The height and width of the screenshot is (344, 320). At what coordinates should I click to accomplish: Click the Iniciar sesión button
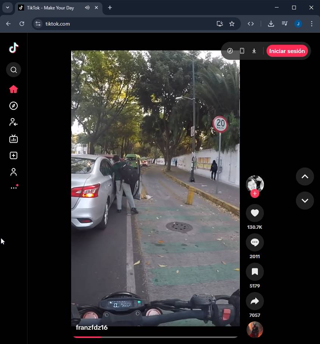tap(287, 51)
